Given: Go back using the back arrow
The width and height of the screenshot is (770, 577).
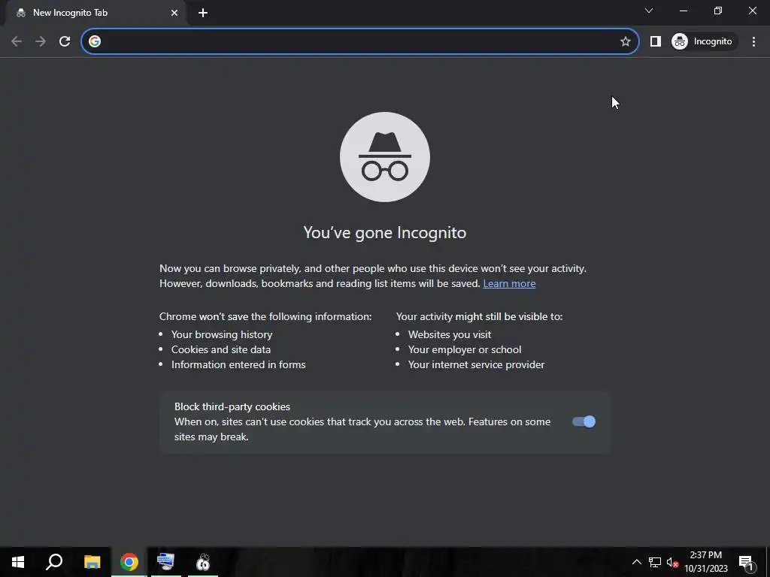Looking at the screenshot, I should (17, 41).
